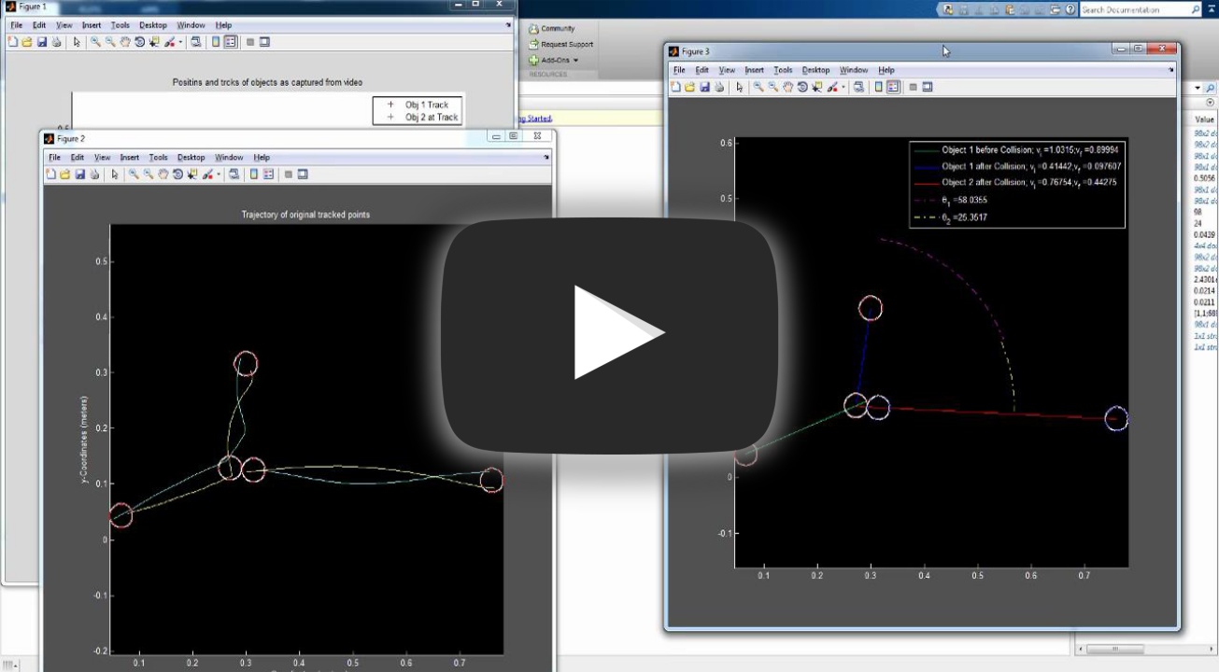This screenshot has height=672, width=1219.
Task: Select Rotate 3D tool in Figure 1
Action: point(139,42)
